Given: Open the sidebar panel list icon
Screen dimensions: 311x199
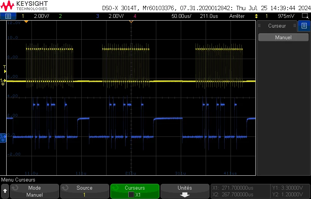Looking at the screenshot, I should (304, 26).
